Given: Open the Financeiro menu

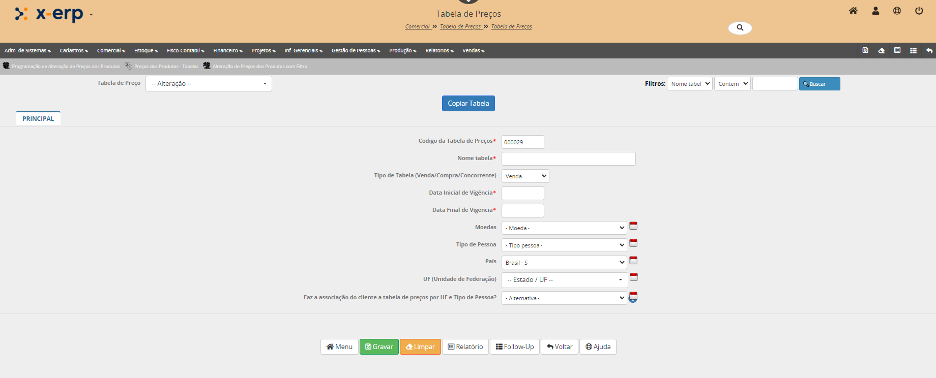Looking at the screenshot, I should (x=227, y=51).
